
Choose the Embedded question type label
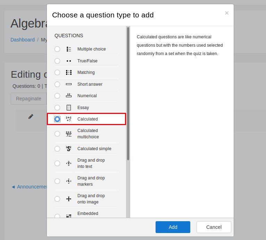click(88, 214)
